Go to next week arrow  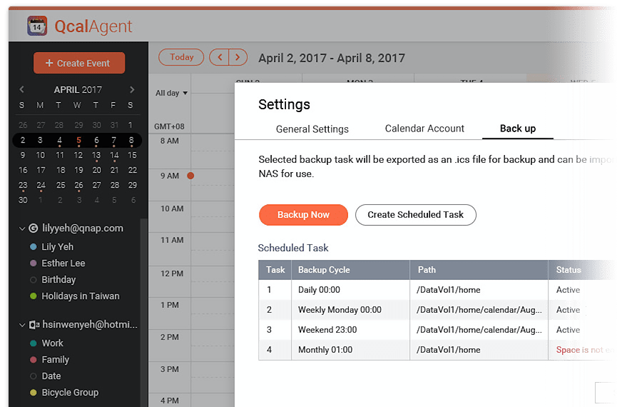(238, 57)
